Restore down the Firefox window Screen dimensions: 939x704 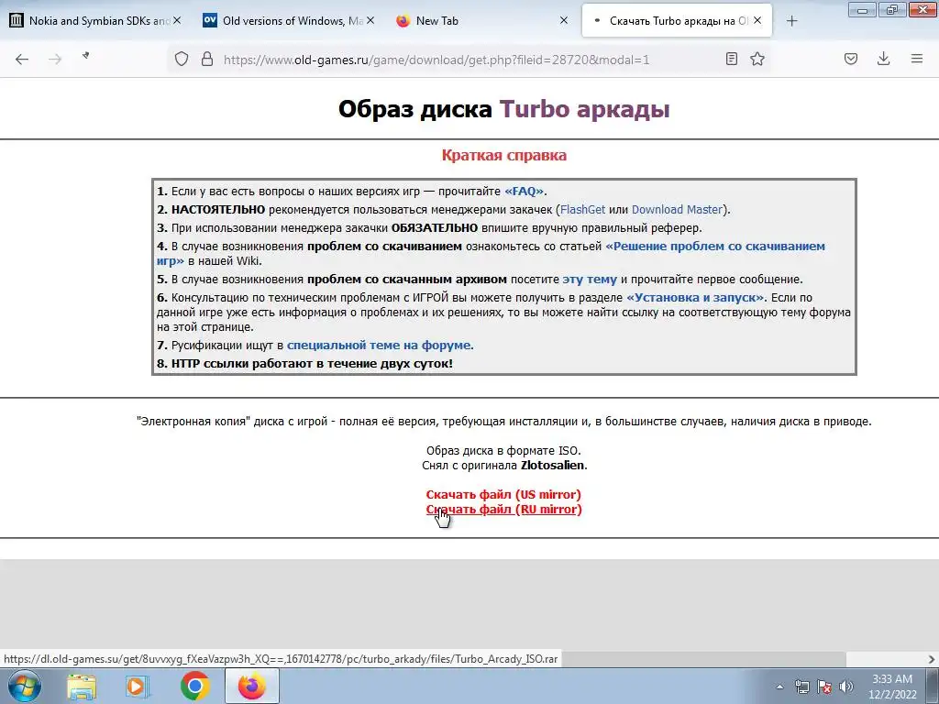[892, 9]
